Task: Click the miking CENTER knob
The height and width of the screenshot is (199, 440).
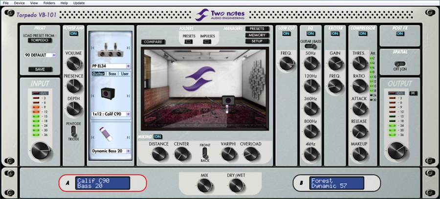Action: pyautogui.click(x=181, y=154)
